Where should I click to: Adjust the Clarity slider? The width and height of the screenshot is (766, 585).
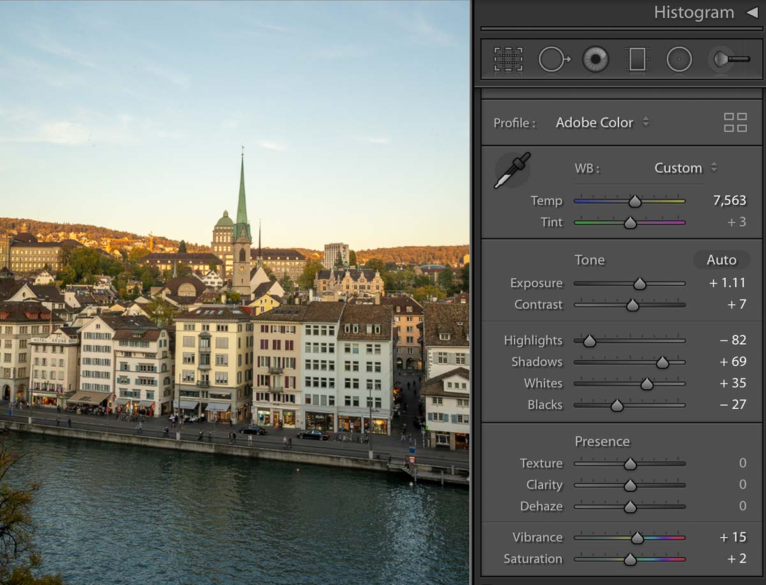pos(630,485)
